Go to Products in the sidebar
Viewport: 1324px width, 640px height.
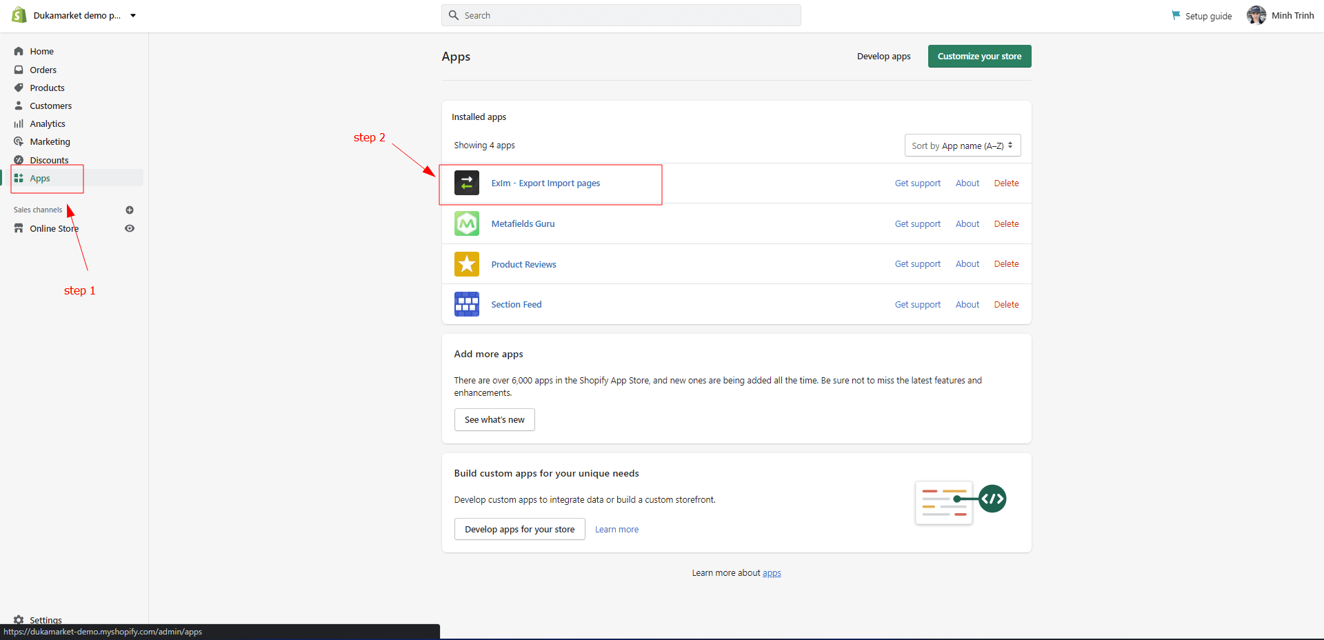coord(47,88)
